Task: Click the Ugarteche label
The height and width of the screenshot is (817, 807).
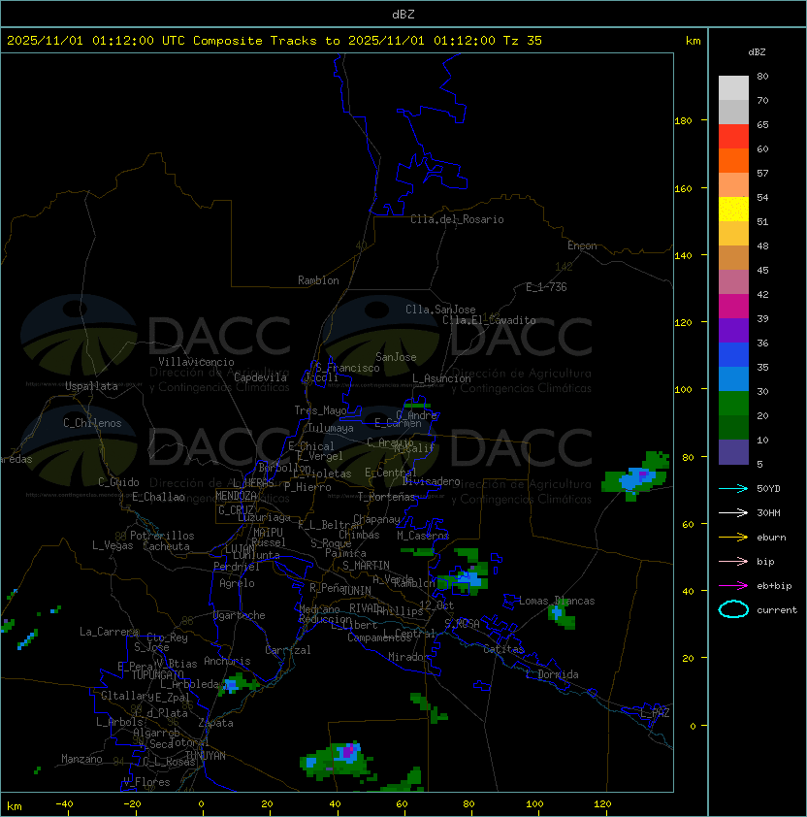Action: [240, 615]
